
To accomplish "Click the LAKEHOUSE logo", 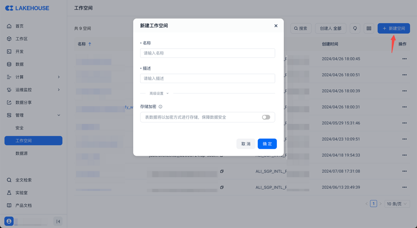I will (x=27, y=8).
